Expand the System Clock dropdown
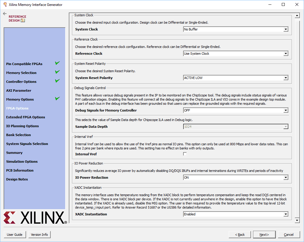 tap(236, 29)
